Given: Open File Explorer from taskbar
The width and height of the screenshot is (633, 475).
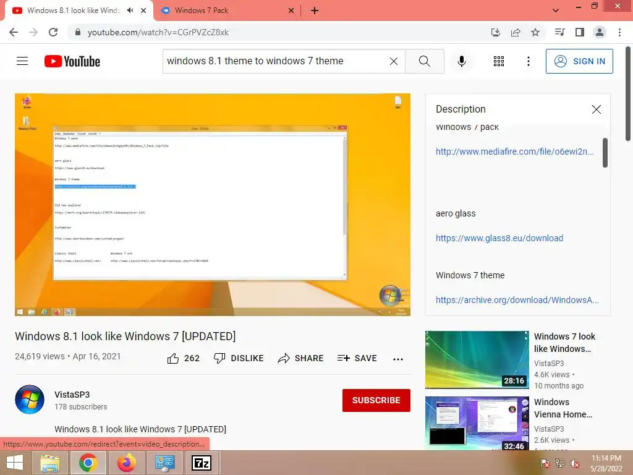Looking at the screenshot, I should (x=51, y=463).
